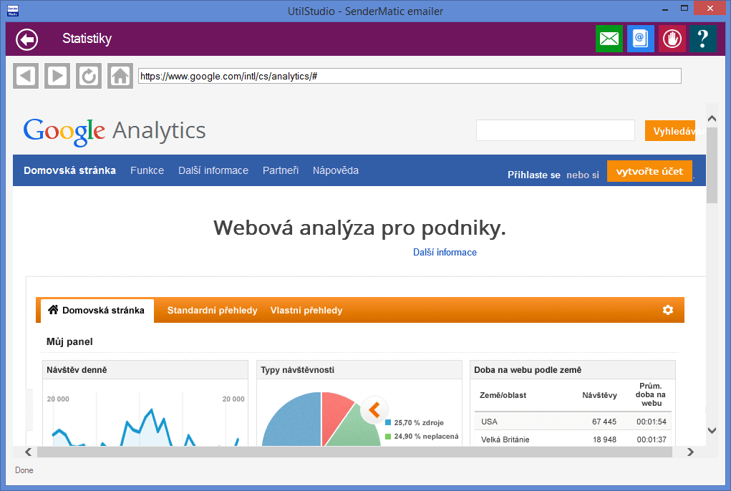The image size is (731, 491).
Task: Click the Návštěvy column header
Action: [x=599, y=395]
